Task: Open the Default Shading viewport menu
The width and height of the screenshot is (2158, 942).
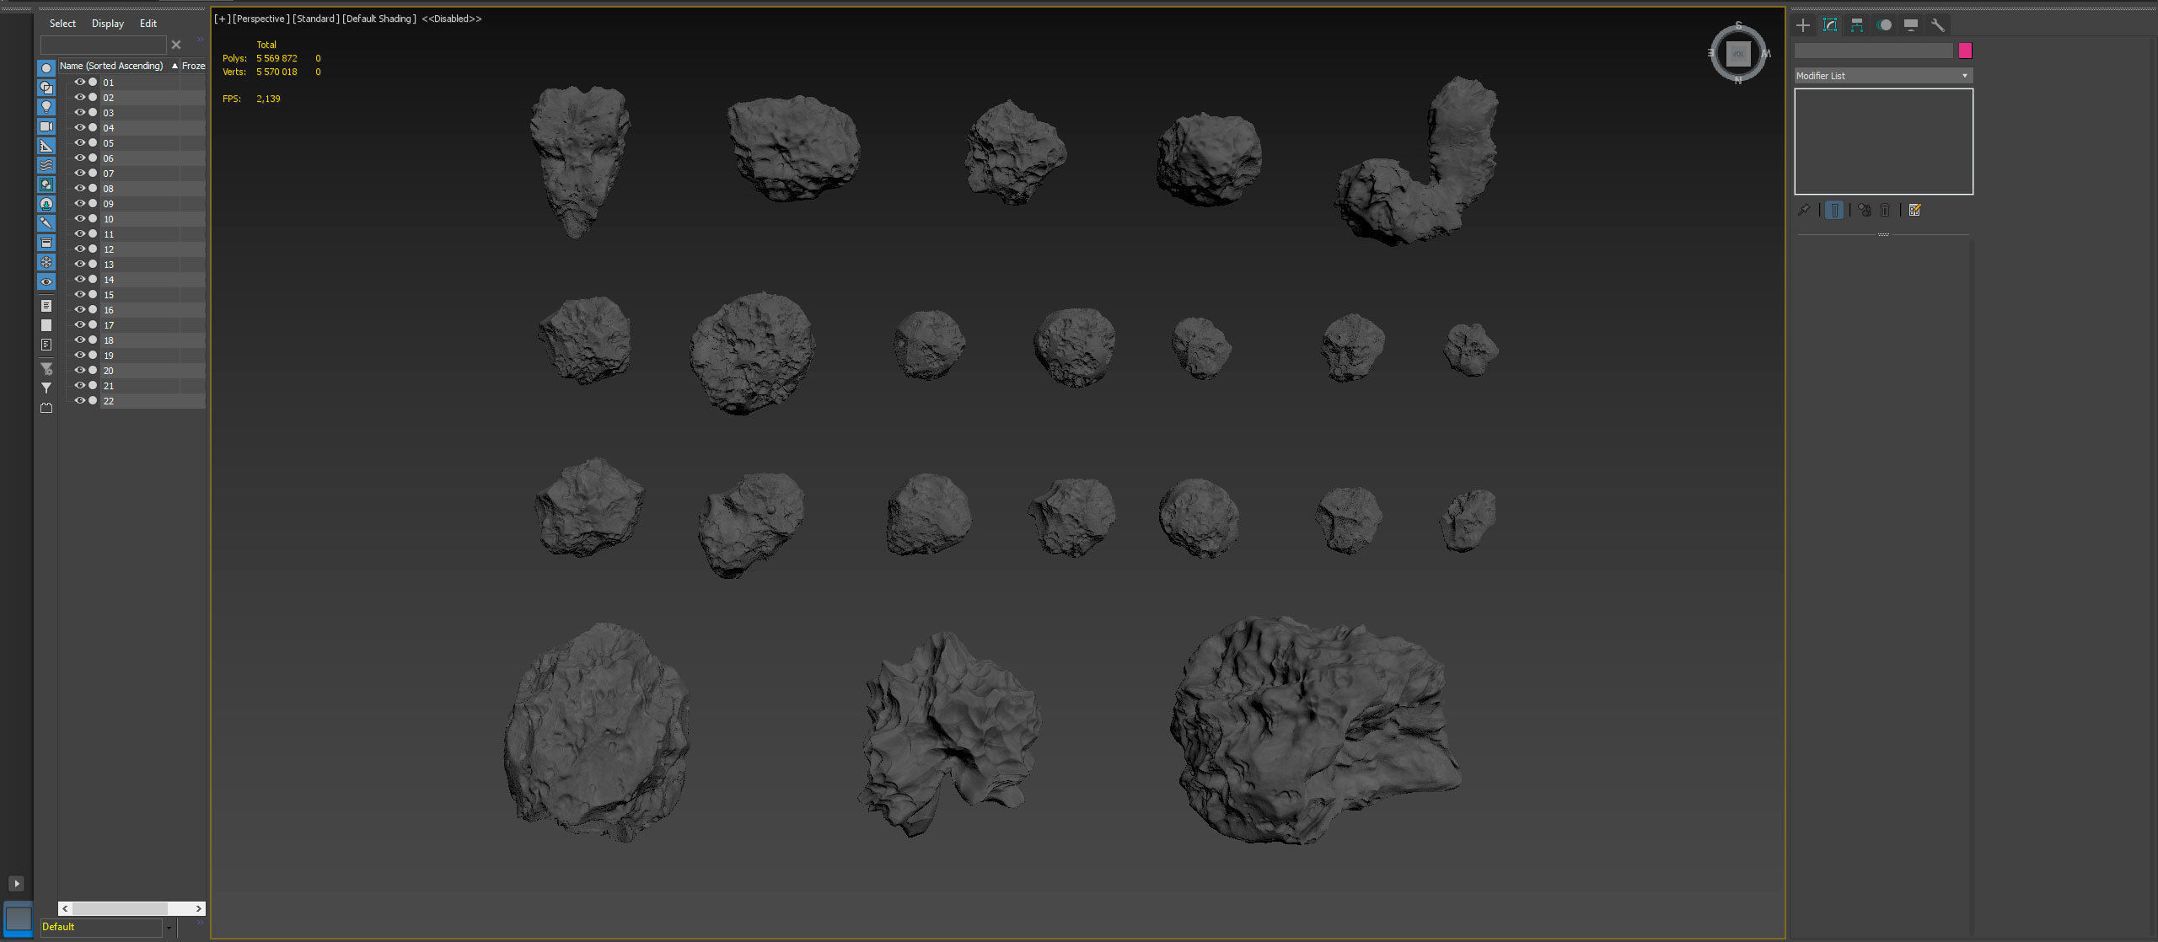Action: click(379, 19)
